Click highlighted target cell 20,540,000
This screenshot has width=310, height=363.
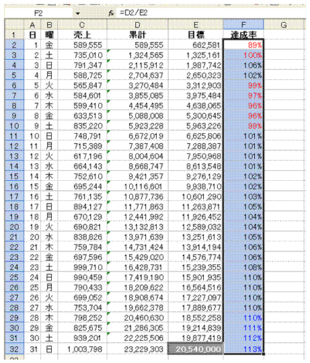pos(196,349)
